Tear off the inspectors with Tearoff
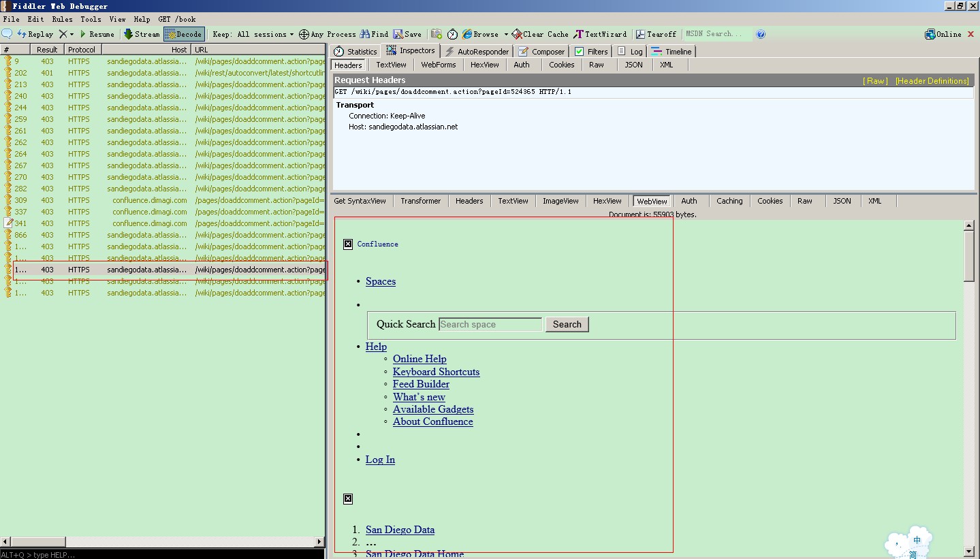This screenshot has height=559, width=980. pyautogui.click(x=656, y=34)
